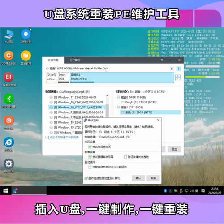The width and height of the screenshot is (224, 224).
Task: Select the 系统(E:) 59GB partition bar
Action: point(122,78)
